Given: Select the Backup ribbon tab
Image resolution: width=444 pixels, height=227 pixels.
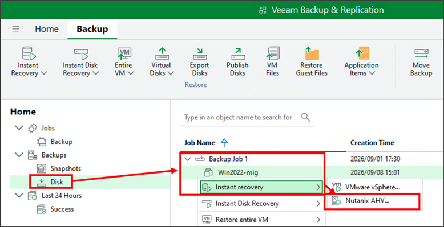Looking at the screenshot, I should point(92,29).
